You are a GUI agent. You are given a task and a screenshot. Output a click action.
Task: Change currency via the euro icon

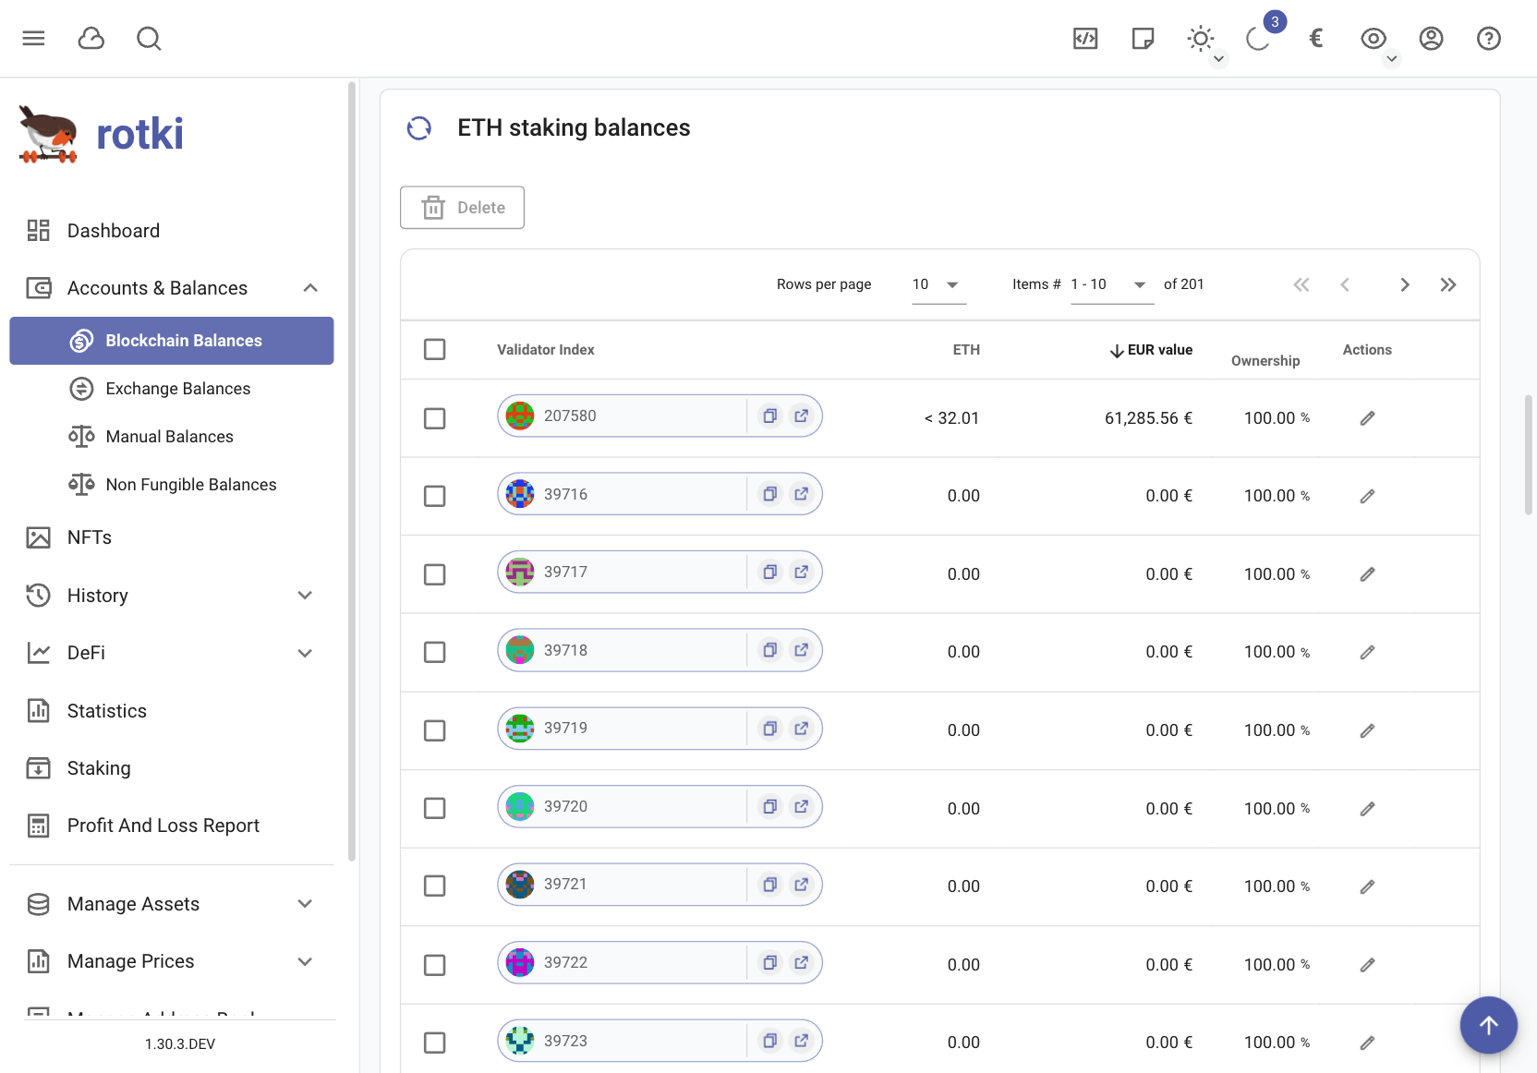[1316, 38]
